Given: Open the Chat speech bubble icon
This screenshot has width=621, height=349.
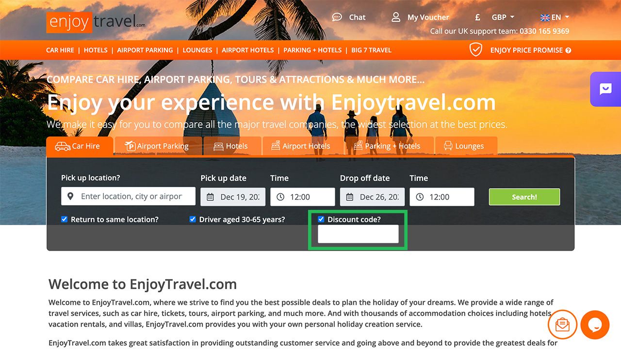Looking at the screenshot, I should coord(337,17).
